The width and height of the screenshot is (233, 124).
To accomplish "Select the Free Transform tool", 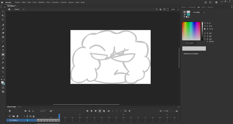I will tap(3, 15).
